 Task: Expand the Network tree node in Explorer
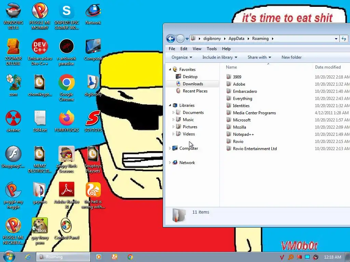point(170,163)
